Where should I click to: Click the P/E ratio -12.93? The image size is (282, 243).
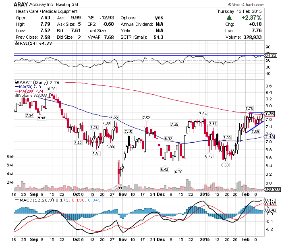(x=107, y=18)
